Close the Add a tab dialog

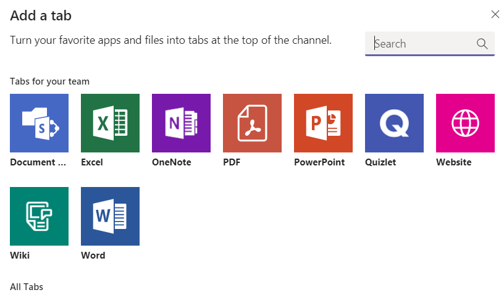point(495,15)
